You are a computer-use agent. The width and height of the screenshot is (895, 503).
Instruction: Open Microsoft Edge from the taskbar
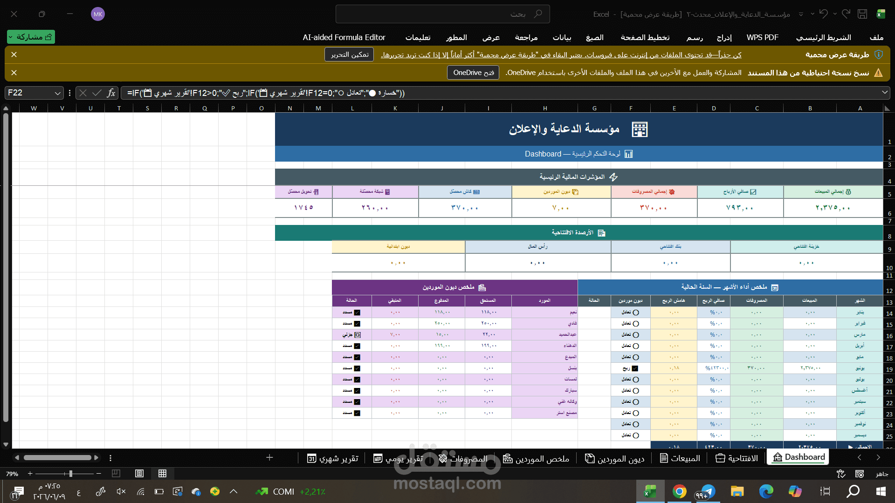click(766, 491)
